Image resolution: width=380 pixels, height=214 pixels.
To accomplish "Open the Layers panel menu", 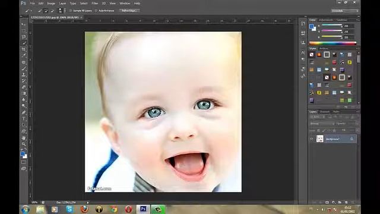I will pyautogui.click(x=357, y=112).
